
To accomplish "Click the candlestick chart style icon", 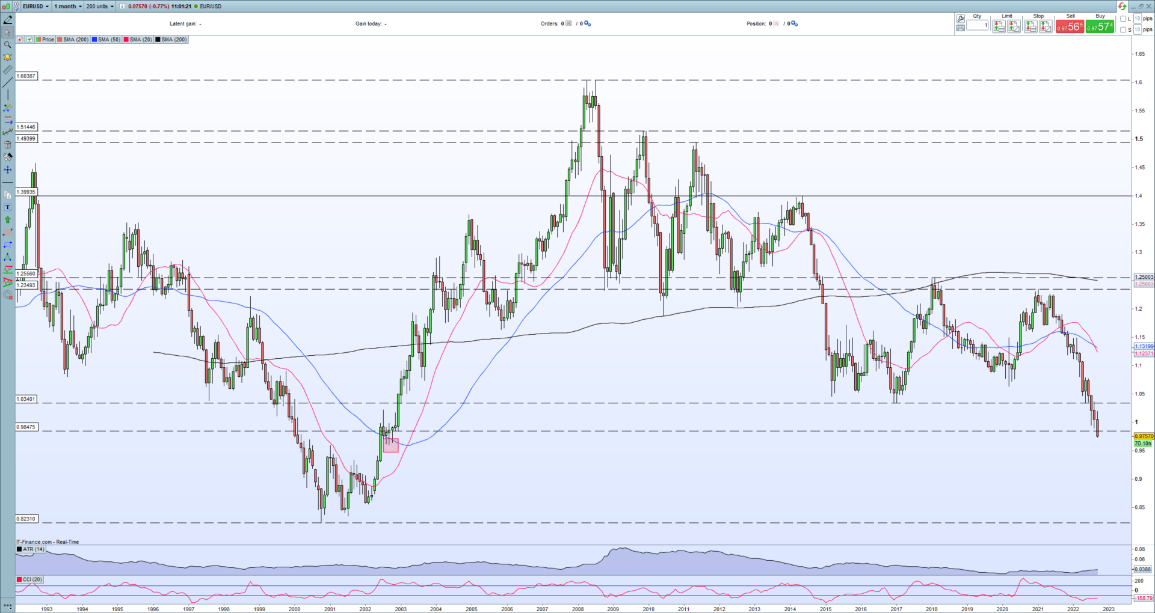I will pos(7,6).
